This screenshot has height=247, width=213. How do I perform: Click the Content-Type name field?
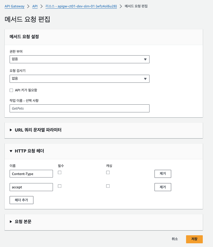pos(31,174)
